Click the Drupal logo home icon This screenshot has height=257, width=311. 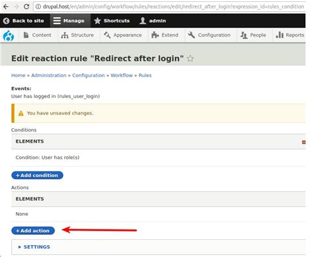tap(9, 35)
